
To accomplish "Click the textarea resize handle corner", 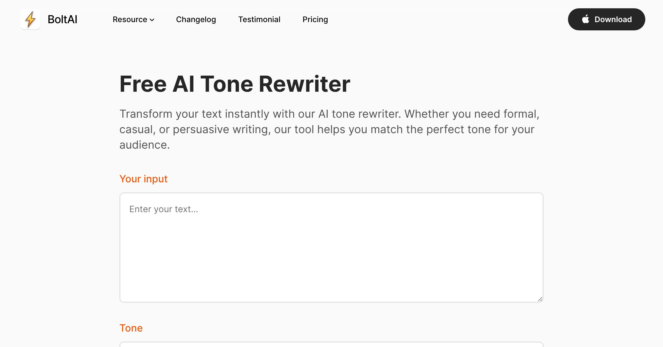I will tap(540, 299).
